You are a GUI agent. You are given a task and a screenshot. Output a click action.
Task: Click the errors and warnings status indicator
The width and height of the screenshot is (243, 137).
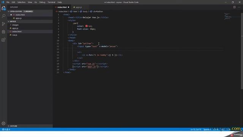pos(6,129)
